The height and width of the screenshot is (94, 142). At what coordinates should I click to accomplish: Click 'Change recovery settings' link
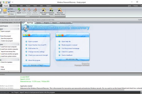36,52
